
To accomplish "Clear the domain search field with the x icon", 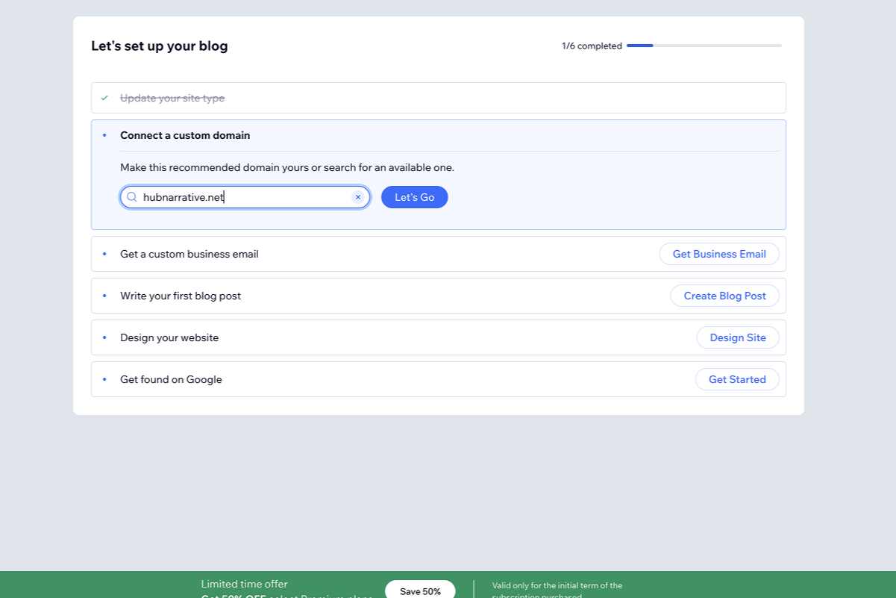I will [358, 197].
